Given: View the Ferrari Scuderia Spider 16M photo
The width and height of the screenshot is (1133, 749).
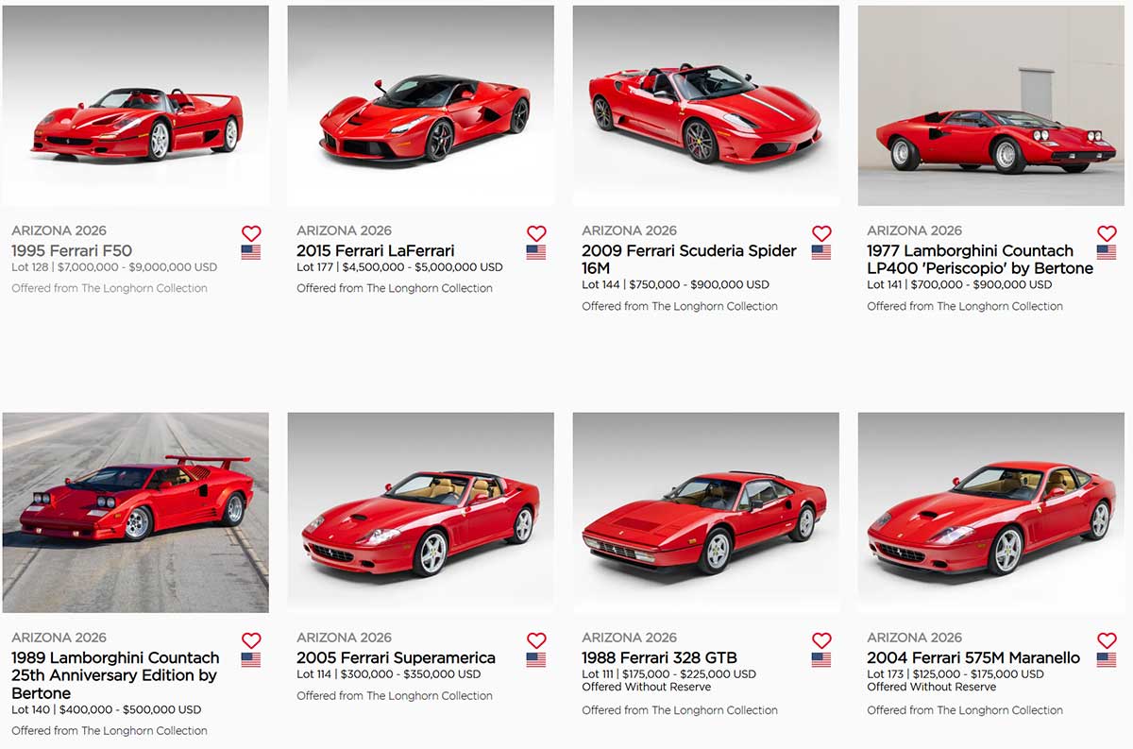Looking at the screenshot, I should [706, 106].
